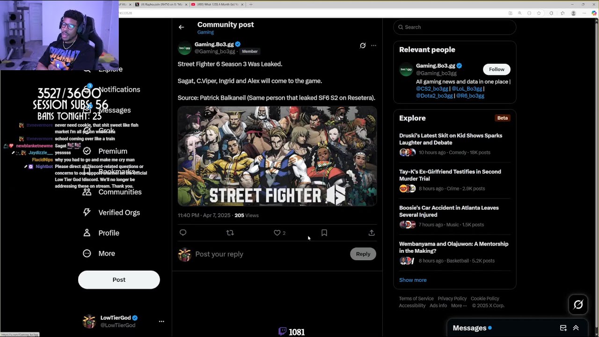This screenshot has height=337, width=599.
Task: Click the browser zoom magnifier icon
Action: point(520,13)
